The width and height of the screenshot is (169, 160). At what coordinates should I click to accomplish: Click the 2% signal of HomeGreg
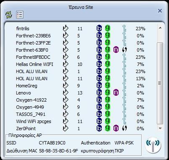[x=140, y=86]
